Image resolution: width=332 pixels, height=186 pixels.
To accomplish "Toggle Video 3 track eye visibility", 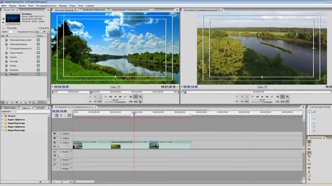I will point(54,134).
